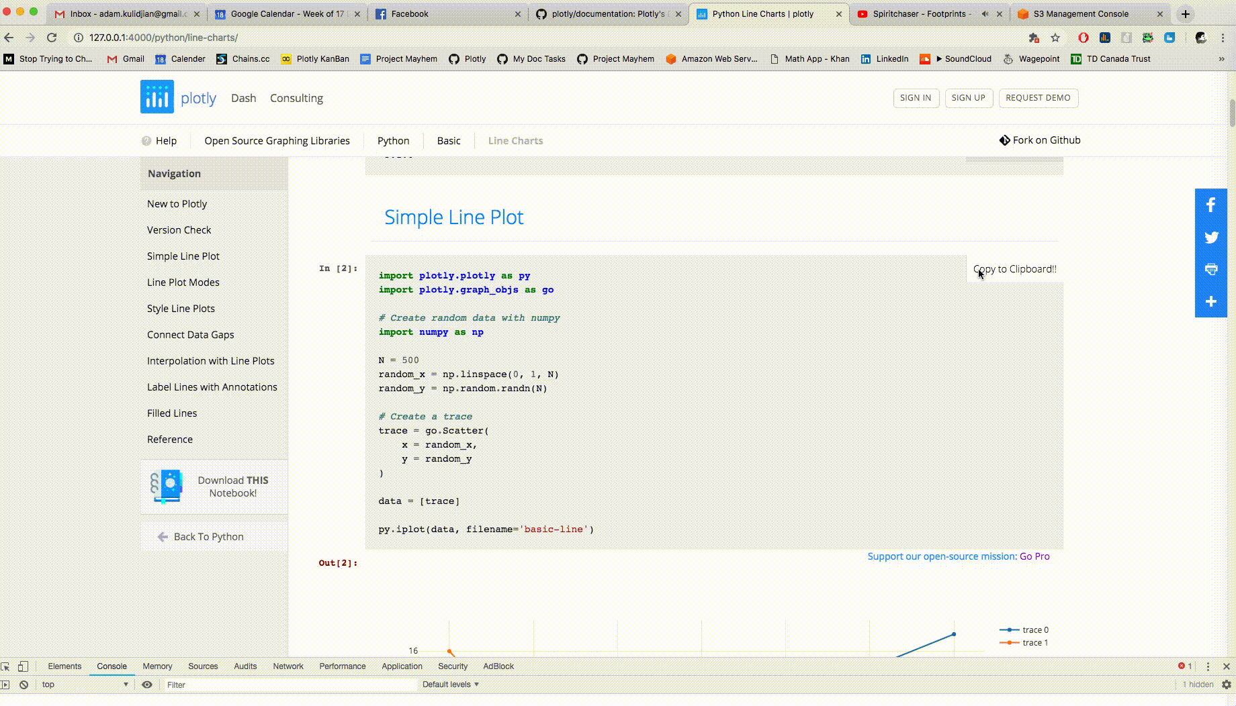Open the Chrome user profile avatar

[x=1201, y=38]
